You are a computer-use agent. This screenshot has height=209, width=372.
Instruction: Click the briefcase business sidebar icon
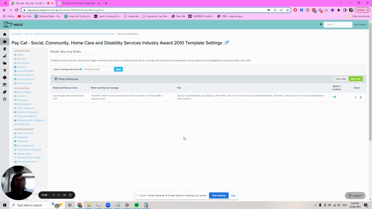5,42
